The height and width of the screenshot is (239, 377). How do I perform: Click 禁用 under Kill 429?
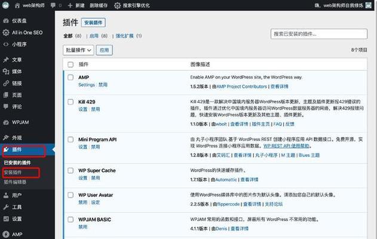(x=96, y=109)
